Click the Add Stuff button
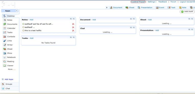This screenshot has height=94, width=195. pos(187,12)
